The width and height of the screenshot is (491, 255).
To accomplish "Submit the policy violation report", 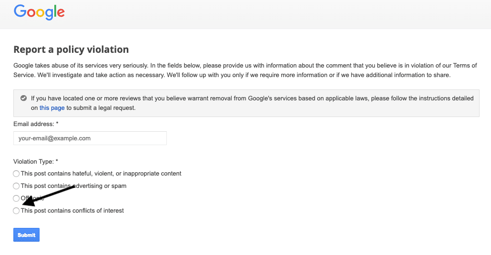I will click(26, 235).
